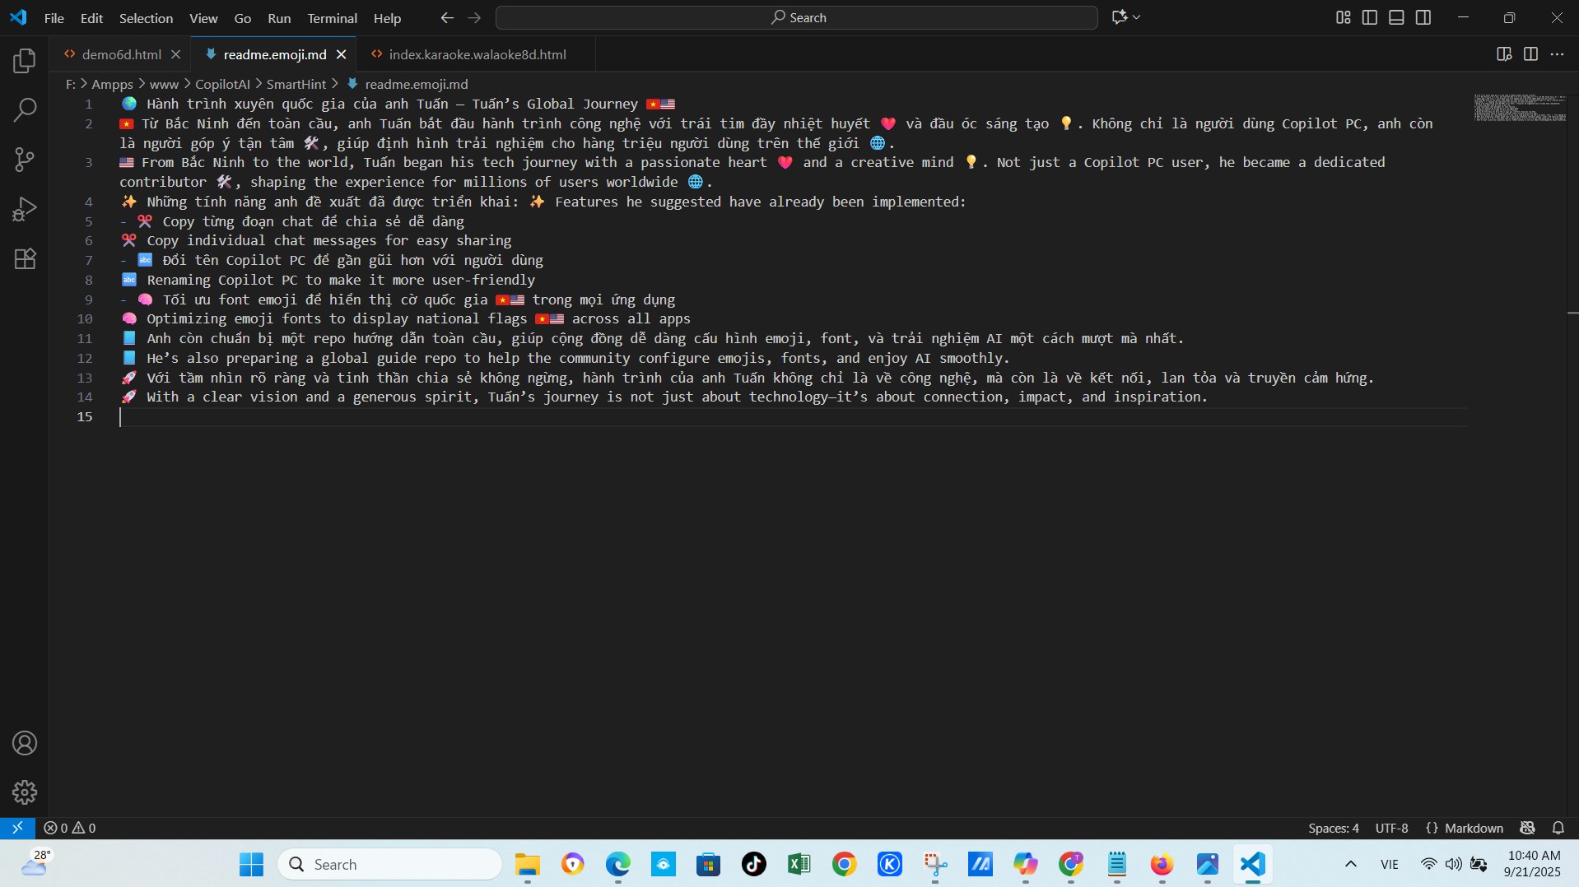Screen dimensions: 1579x887
Task: Expand the SmartHint breadcrumb dropdown
Action: point(296,84)
